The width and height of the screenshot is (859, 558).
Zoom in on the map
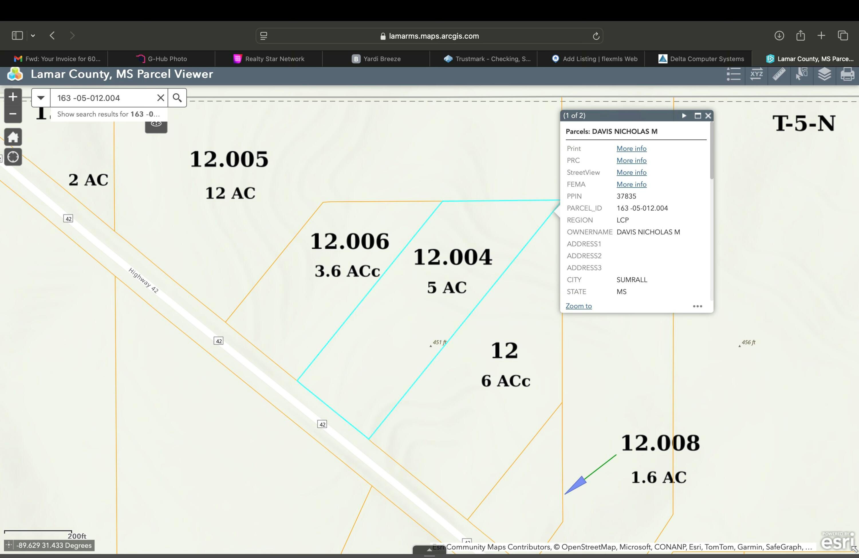[13, 97]
